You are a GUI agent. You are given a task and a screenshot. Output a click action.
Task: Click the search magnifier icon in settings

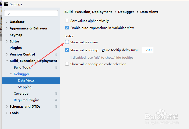click(x=8, y=13)
